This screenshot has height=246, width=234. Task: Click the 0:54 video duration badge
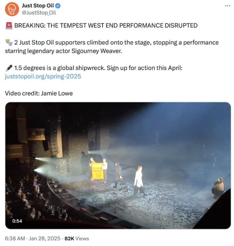click(x=17, y=221)
